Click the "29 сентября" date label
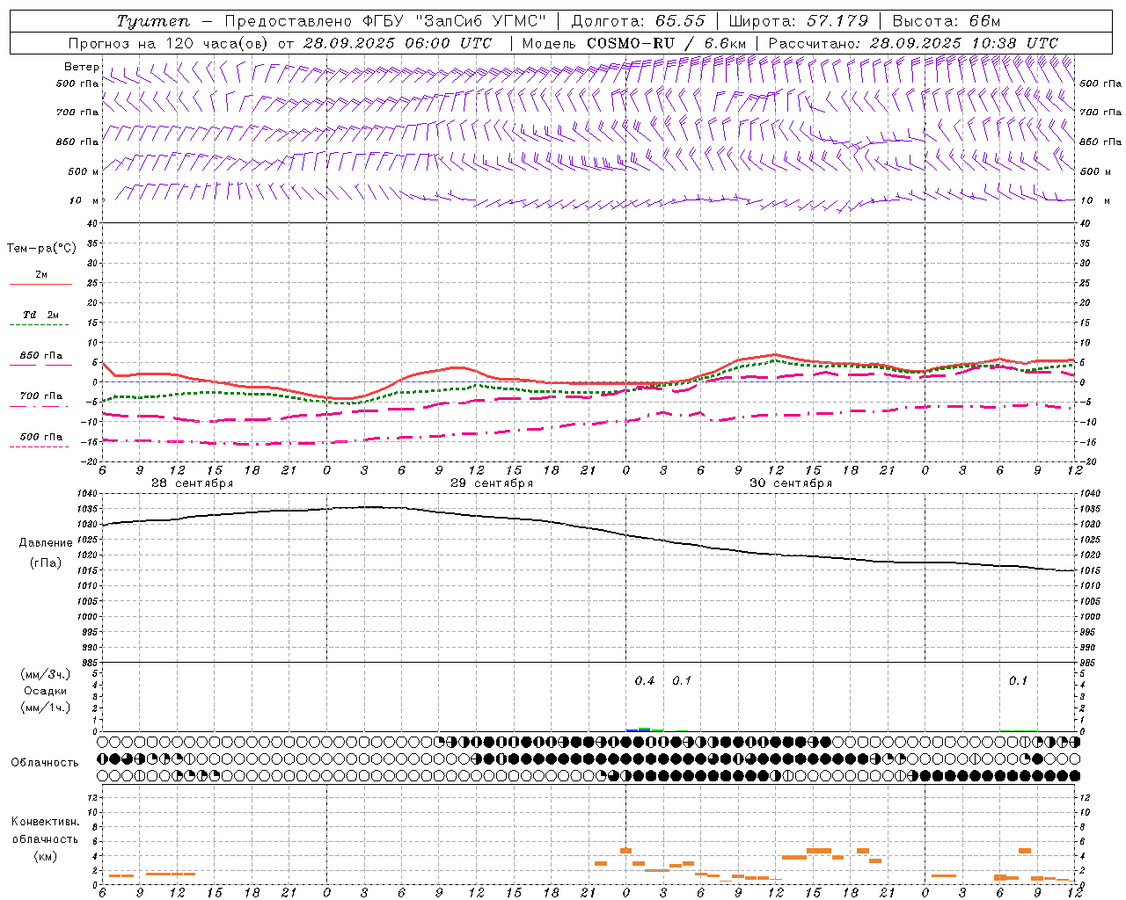Screen dimensions: 1126x900 (x=491, y=483)
